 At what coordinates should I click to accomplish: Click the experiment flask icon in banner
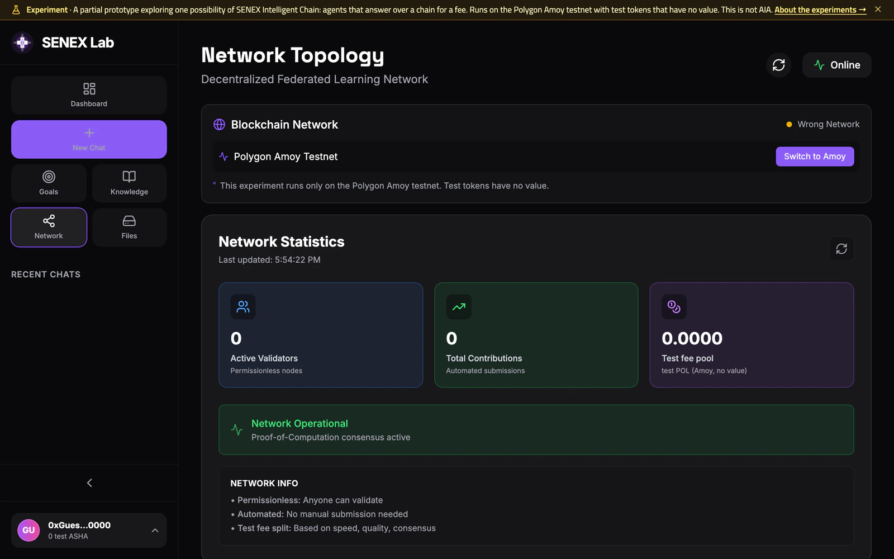16,10
